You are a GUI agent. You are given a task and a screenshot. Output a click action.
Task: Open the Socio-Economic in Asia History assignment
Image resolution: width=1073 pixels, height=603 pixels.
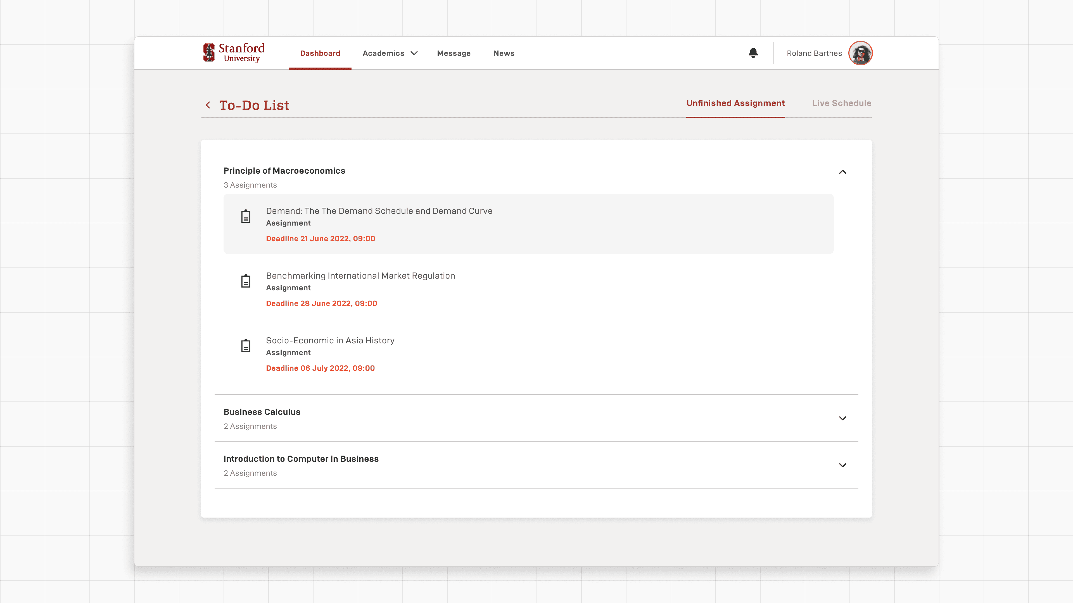330,340
